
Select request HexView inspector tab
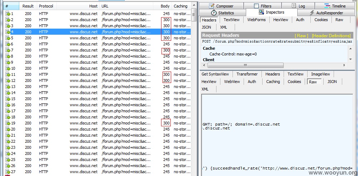pos(280,20)
